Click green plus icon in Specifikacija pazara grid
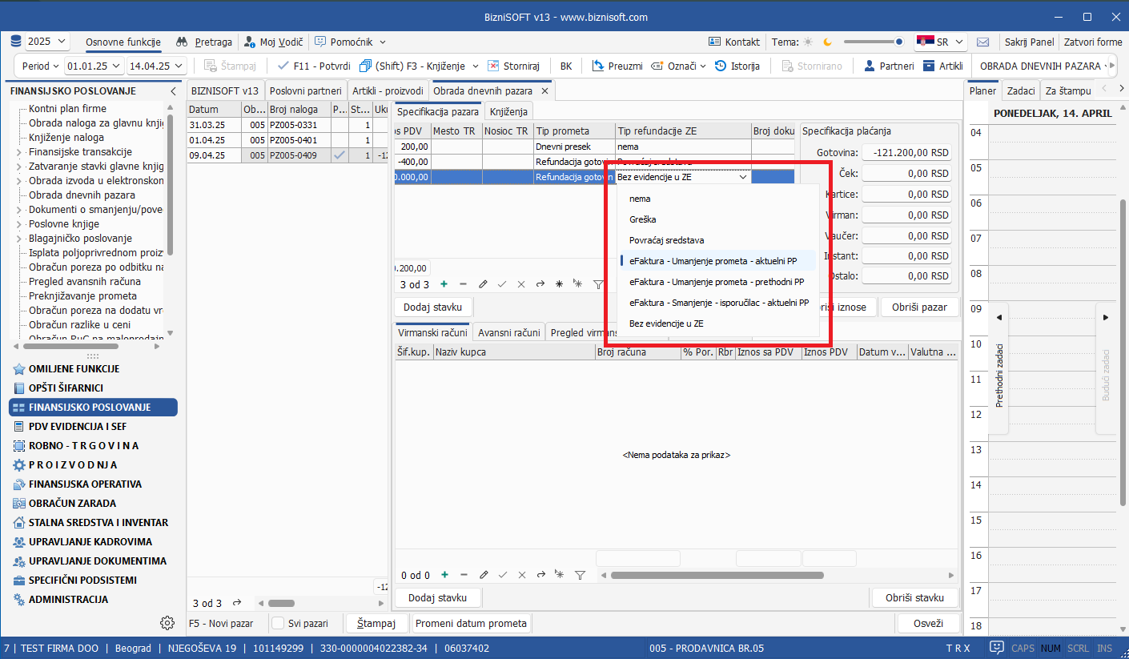1129x659 pixels. click(x=444, y=284)
